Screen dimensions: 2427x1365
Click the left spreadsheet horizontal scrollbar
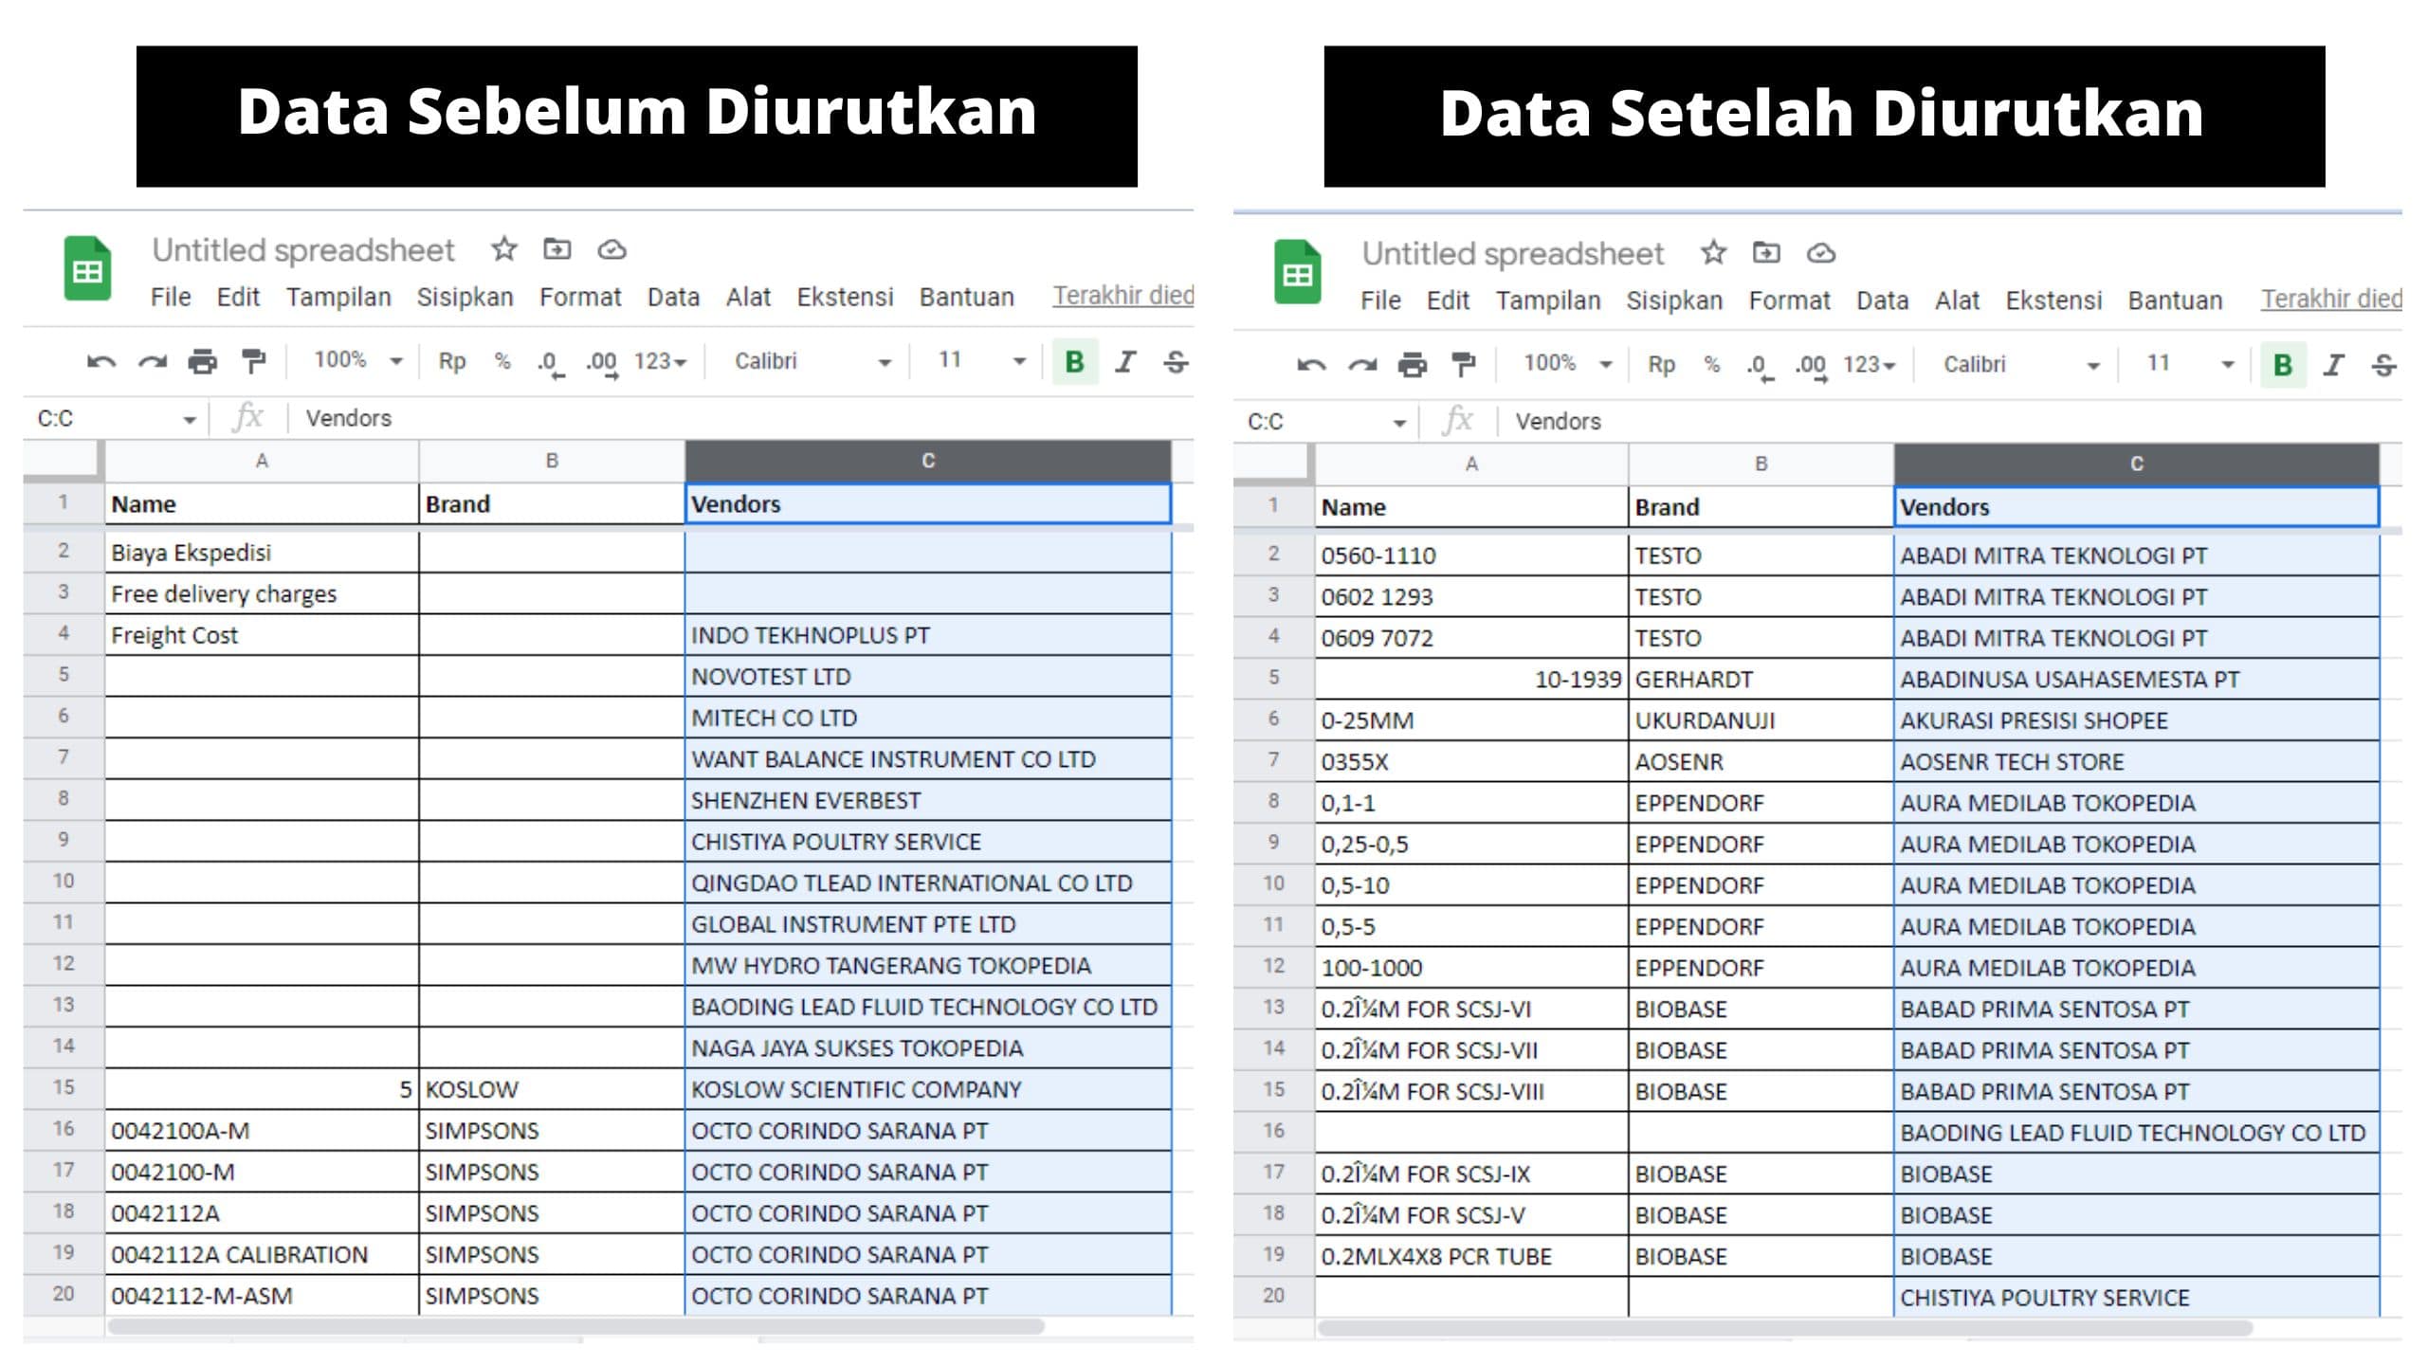click(x=575, y=1326)
